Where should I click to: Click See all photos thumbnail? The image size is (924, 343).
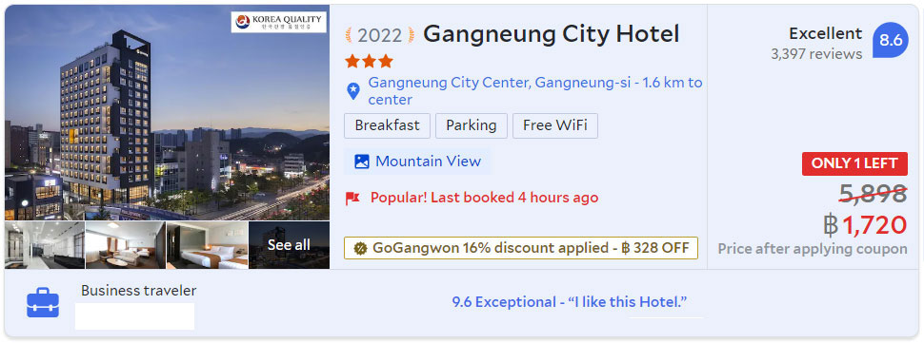tap(289, 245)
